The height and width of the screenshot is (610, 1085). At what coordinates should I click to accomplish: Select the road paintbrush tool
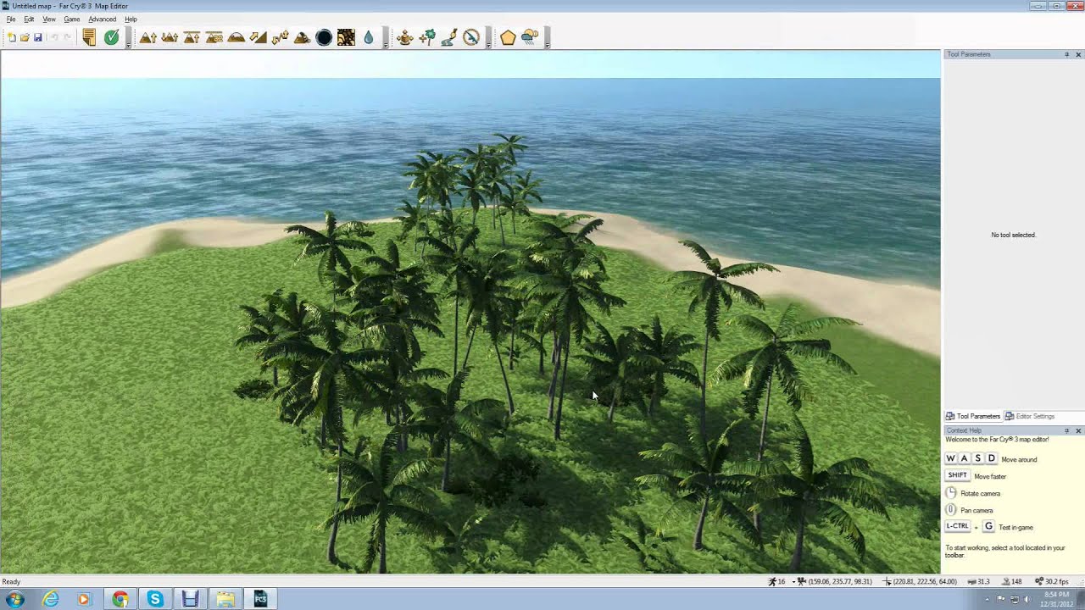click(x=448, y=37)
